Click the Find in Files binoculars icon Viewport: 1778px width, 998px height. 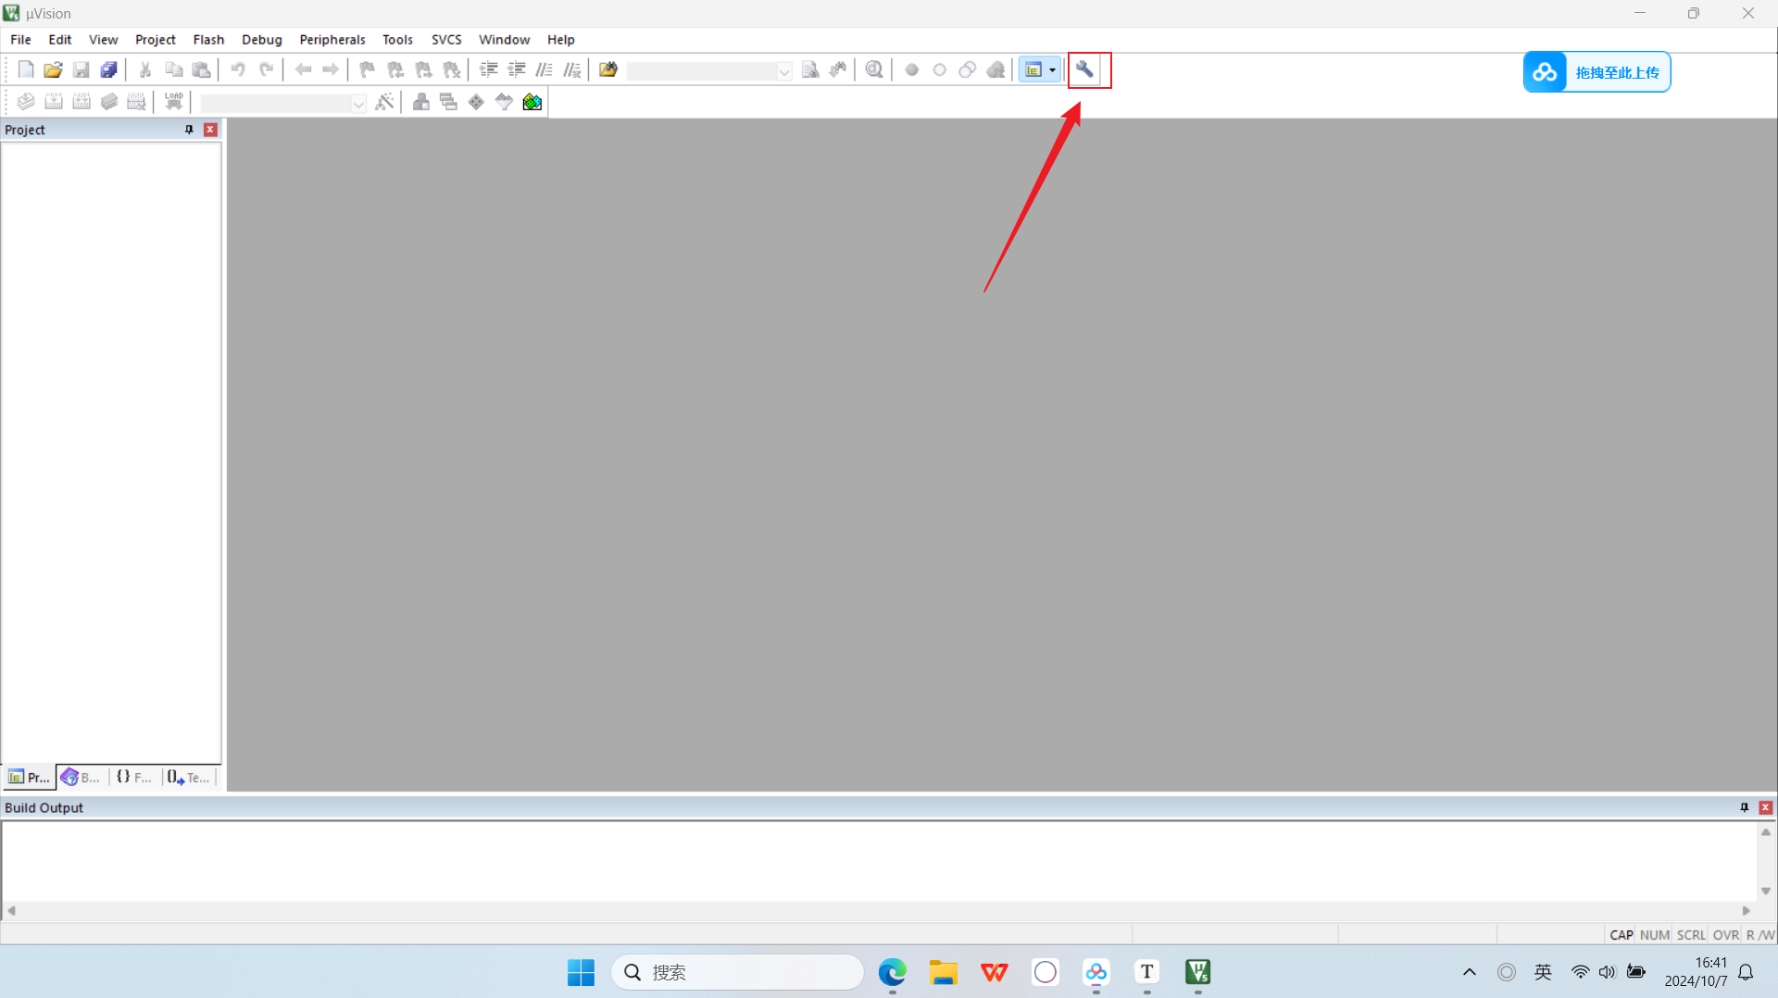tap(608, 70)
